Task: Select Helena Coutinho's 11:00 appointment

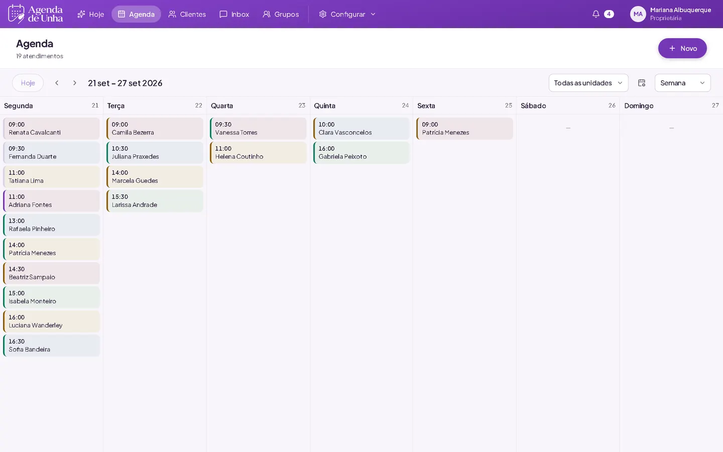Action: pyautogui.click(x=258, y=153)
